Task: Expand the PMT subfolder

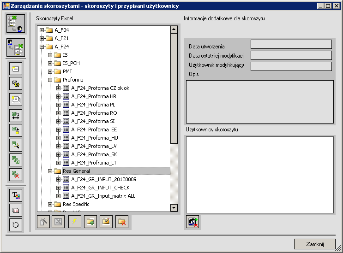Action: pyautogui.click(x=50, y=71)
